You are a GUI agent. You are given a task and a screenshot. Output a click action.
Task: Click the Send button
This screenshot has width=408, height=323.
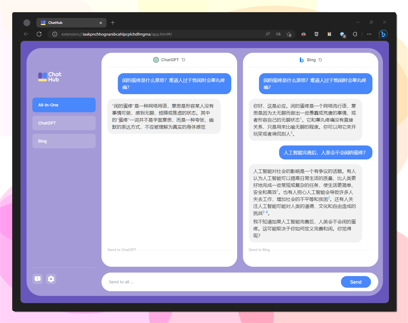356,282
